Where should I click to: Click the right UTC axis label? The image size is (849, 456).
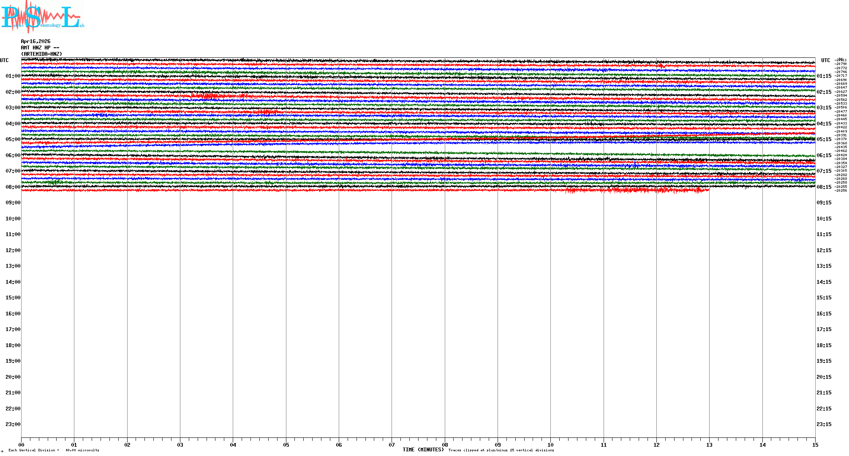click(x=825, y=60)
